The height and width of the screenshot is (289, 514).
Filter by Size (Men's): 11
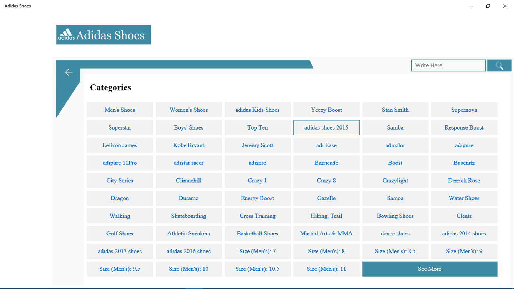(x=327, y=269)
